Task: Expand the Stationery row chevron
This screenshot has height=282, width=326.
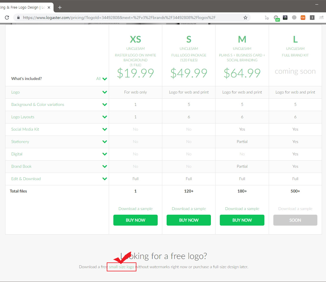Action: (x=104, y=142)
